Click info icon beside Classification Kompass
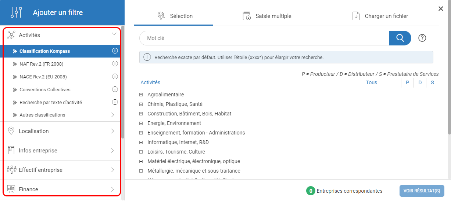Screen dimensions: 451x203 click(115, 51)
